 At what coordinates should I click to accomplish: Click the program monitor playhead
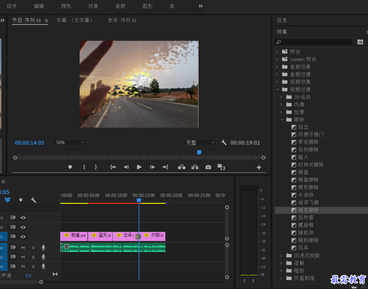[x=199, y=152]
